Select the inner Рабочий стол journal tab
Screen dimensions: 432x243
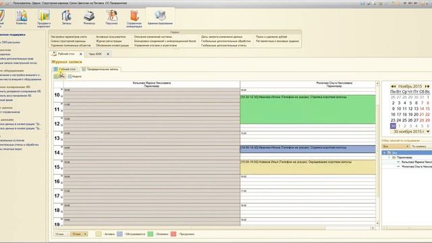tap(65, 69)
